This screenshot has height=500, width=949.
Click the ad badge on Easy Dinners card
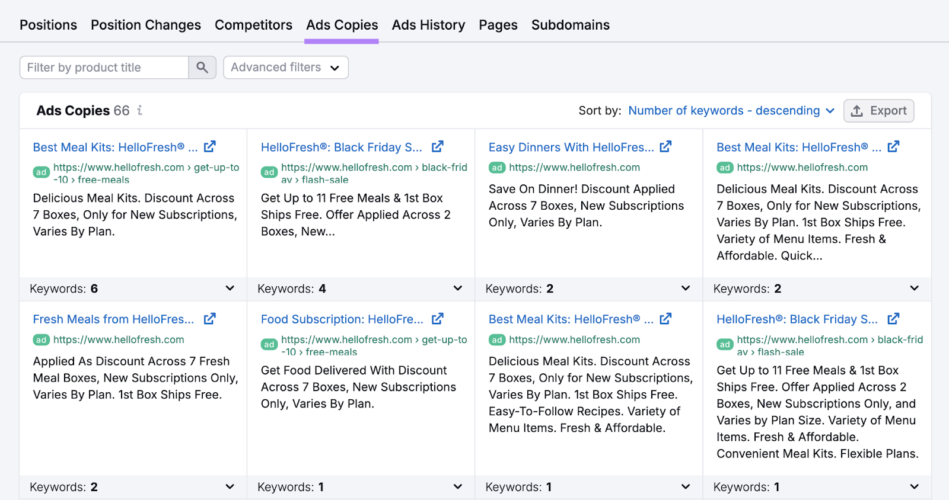tap(497, 168)
